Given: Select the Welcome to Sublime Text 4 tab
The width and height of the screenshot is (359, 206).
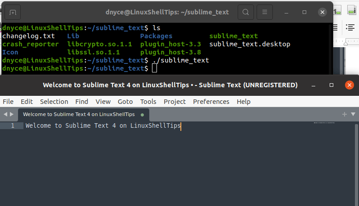Looking at the screenshot, I should 83,115.
